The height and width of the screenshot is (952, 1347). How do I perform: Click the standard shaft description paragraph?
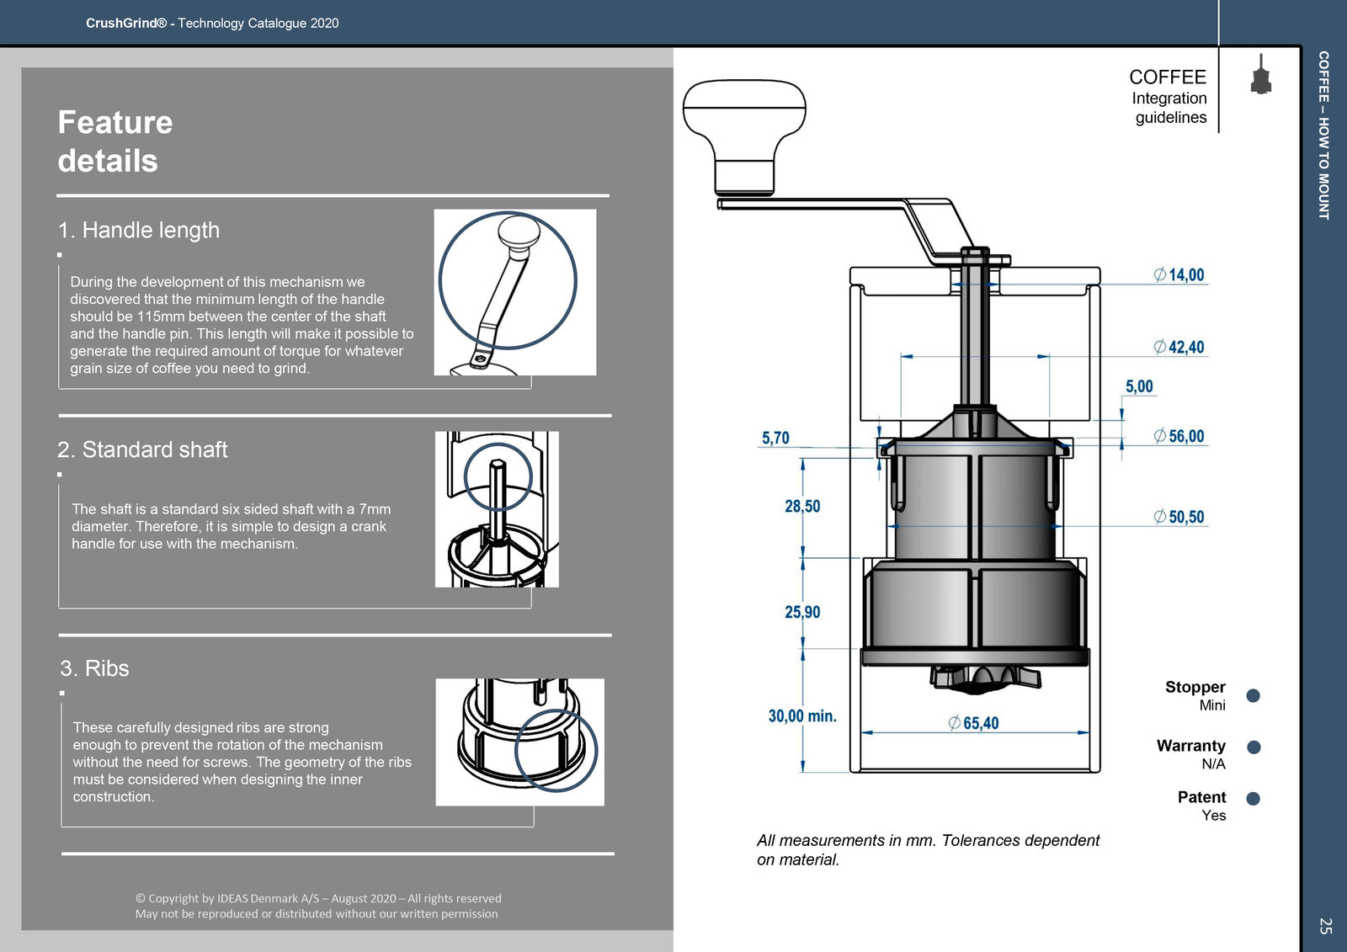pyautogui.click(x=231, y=526)
